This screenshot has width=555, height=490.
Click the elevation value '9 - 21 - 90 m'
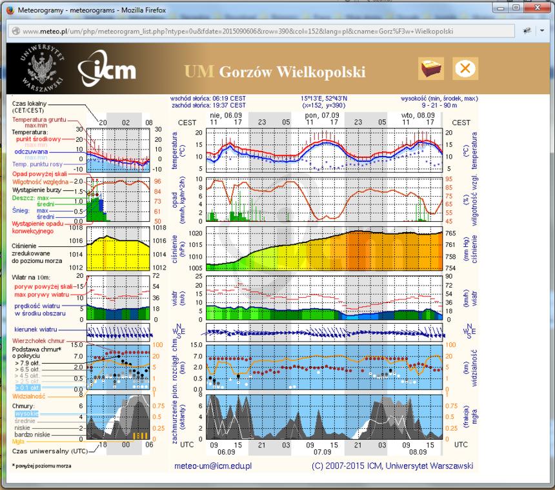click(439, 105)
